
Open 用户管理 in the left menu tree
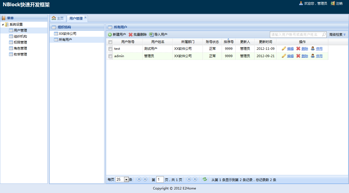point(20,30)
